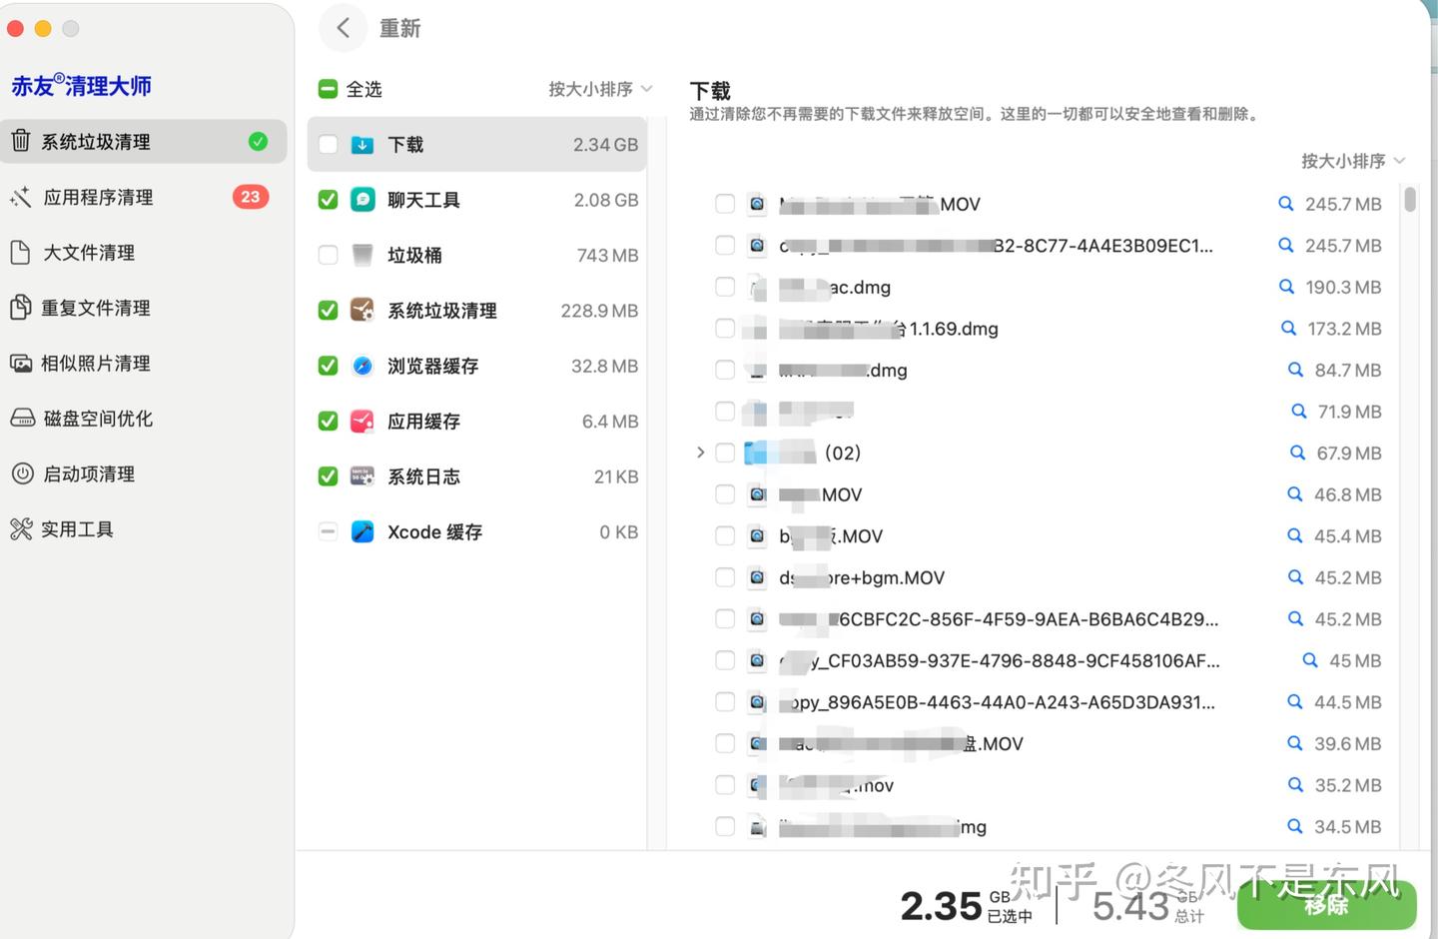Click the trash bin icon for 垃圾桶
The width and height of the screenshot is (1438, 939).
tap(362, 255)
